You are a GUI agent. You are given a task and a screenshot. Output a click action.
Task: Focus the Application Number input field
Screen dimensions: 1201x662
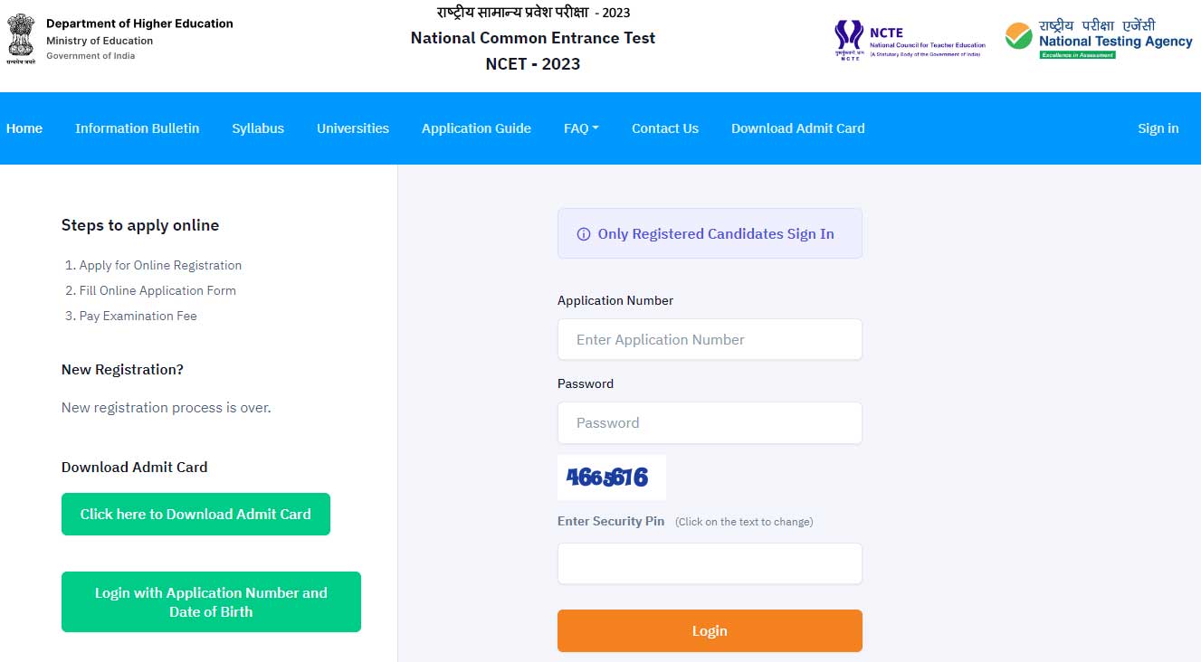point(710,339)
